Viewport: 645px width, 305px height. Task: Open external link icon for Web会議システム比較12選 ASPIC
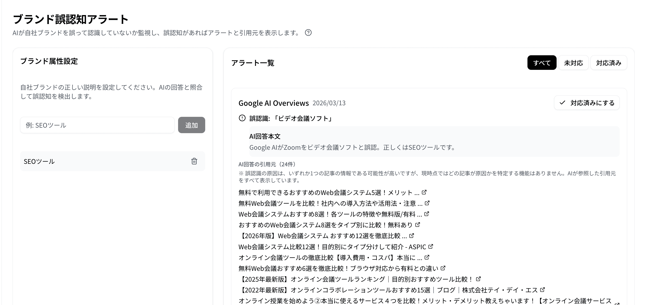[431, 246]
